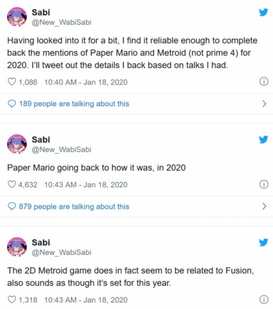Open '189 people are talking about this' link
Screen dimensions: 273x309
[x=74, y=104]
